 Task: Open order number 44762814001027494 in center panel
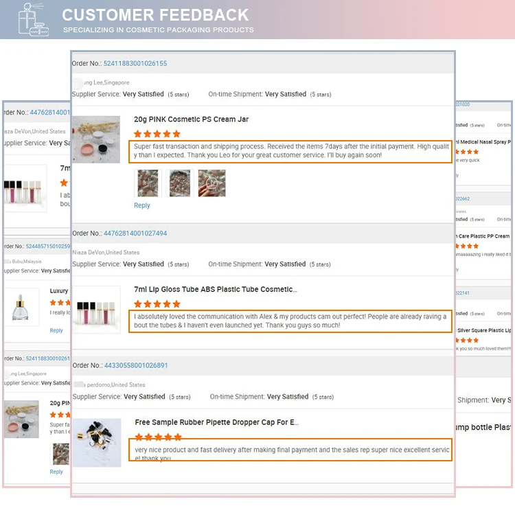tap(135, 233)
